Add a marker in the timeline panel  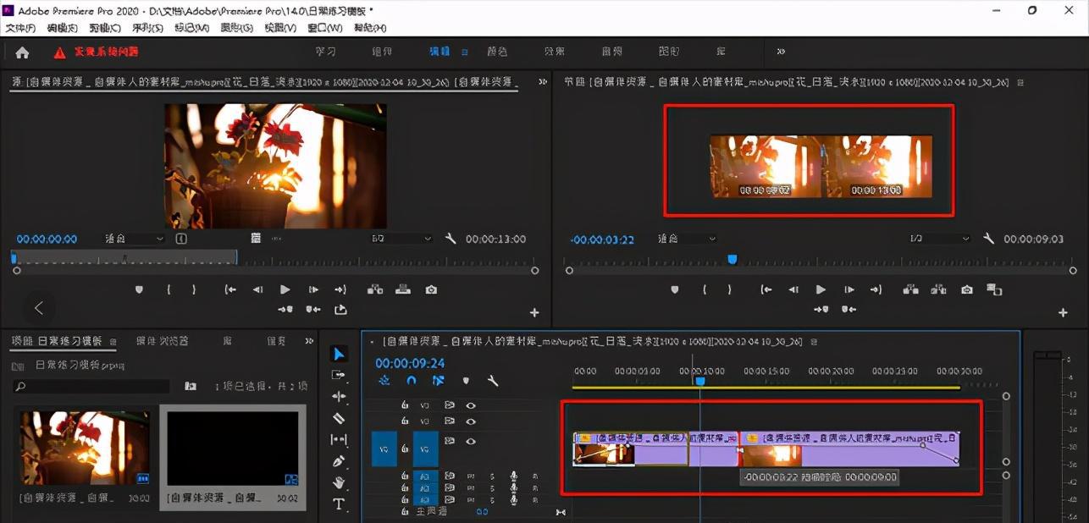click(466, 381)
